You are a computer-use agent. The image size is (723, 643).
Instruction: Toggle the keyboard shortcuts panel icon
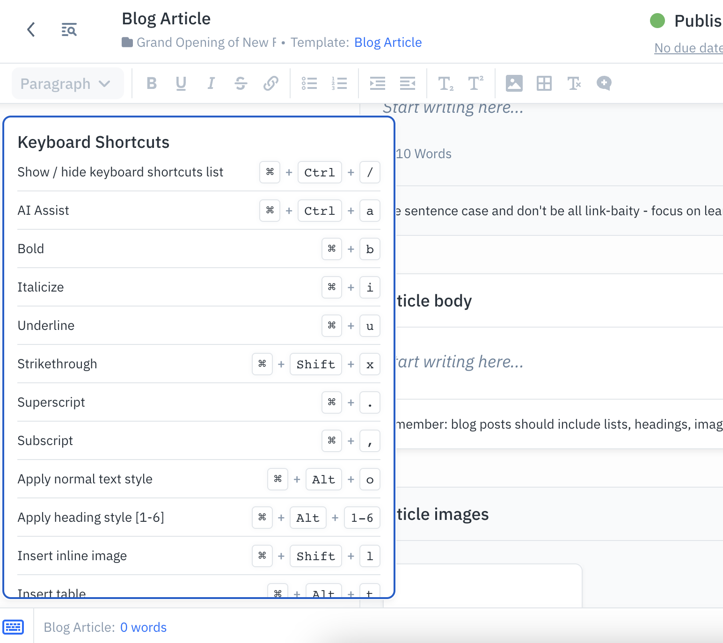click(x=14, y=627)
